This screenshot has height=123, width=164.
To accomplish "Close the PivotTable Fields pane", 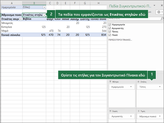I will point(162,5).
